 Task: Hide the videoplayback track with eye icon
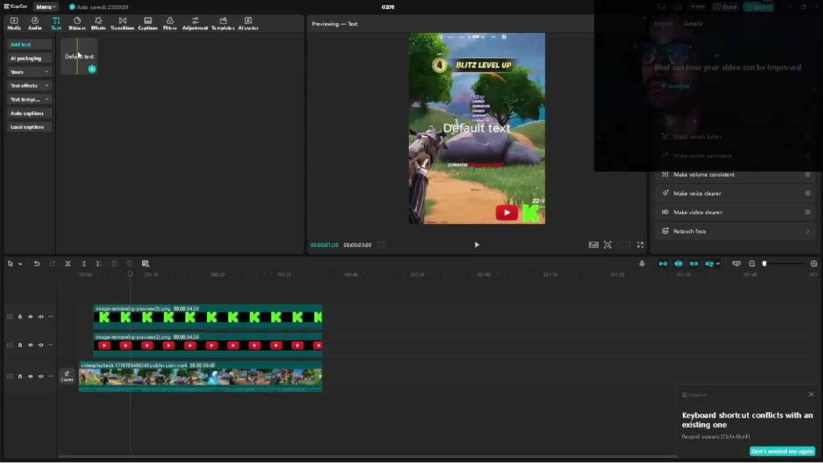pyautogui.click(x=30, y=376)
